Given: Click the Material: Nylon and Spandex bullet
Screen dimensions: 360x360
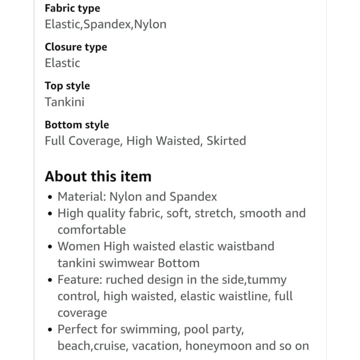Looking at the screenshot, I should 137,197.
